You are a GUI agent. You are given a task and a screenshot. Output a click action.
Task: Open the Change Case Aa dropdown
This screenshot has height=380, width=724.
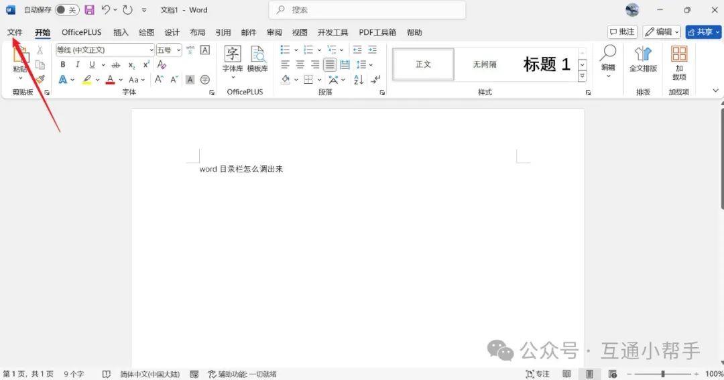pos(136,79)
